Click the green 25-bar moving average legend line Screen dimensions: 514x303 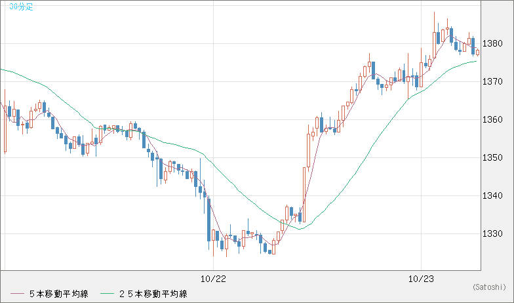108,294
